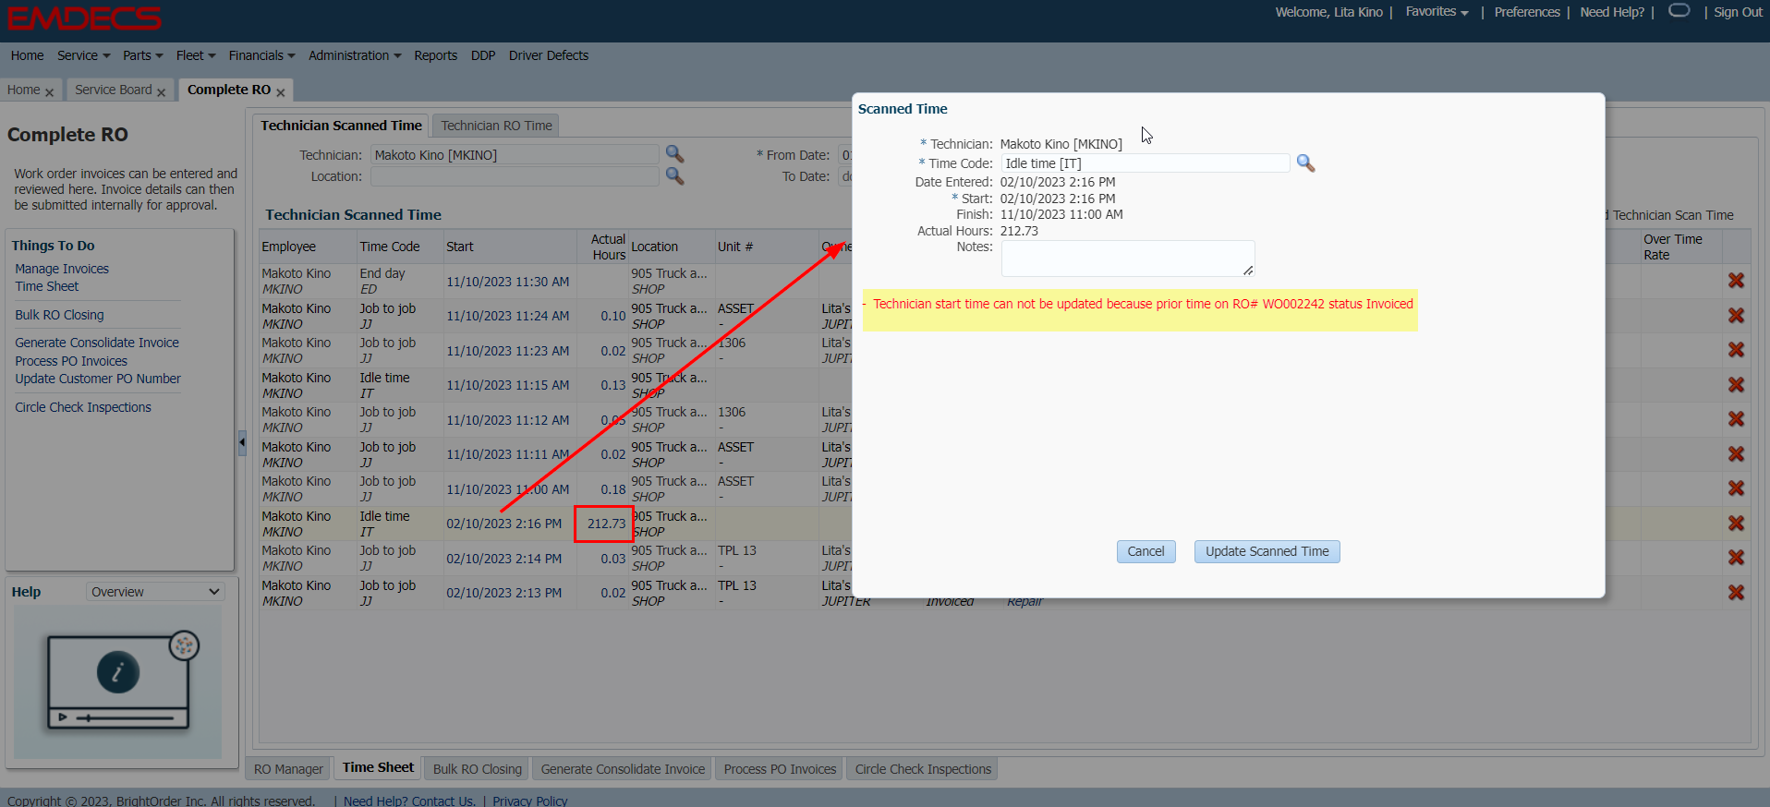Select Technician Scanned Time tab

[x=341, y=126]
